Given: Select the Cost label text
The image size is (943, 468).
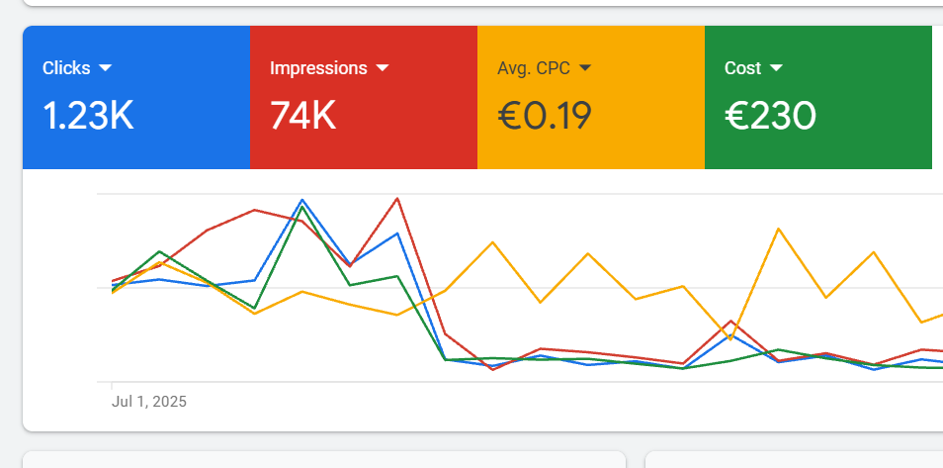Looking at the screenshot, I should click(742, 68).
